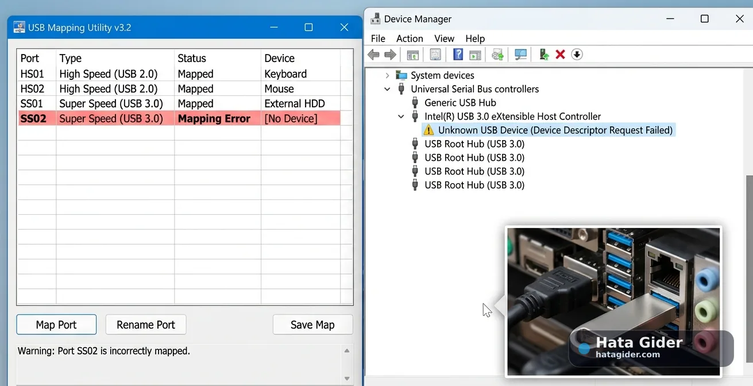The height and width of the screenshot is (386, 753).
Task: Open the Properties toolbar icon in Device Manager
Action: click(x=435, y=55)
